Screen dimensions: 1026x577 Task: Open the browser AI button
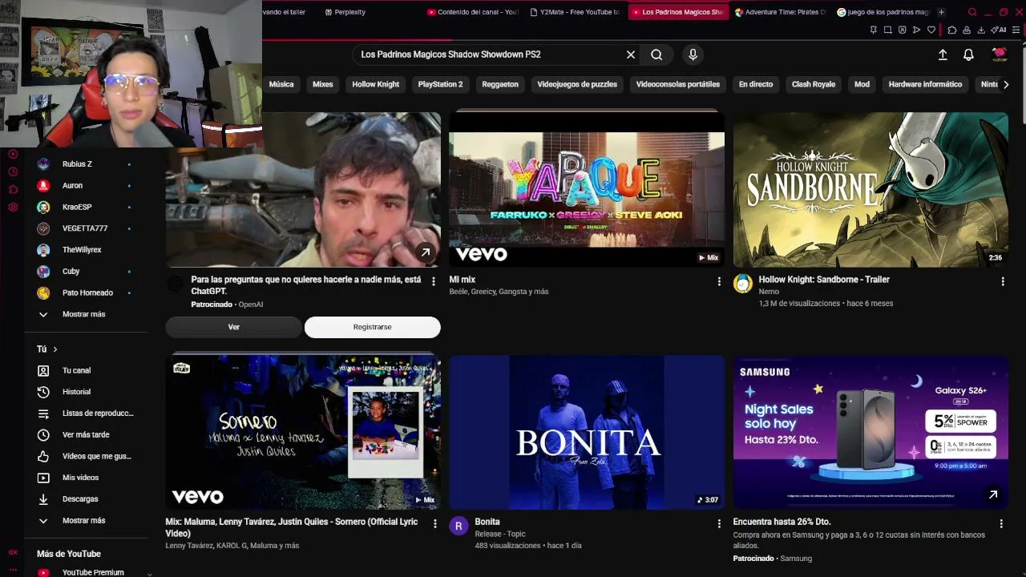click(999, 30)
